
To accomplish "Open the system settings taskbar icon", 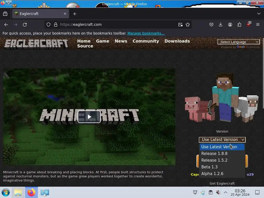I will 45,192.
